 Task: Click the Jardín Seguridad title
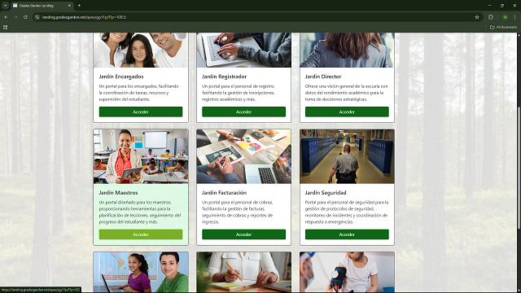326,193
